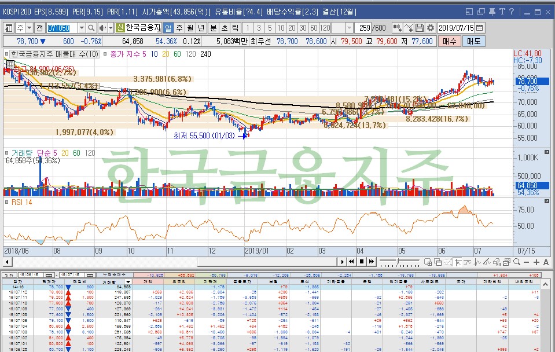Click the overlapping windows icon below chart
555x352 pixels.
point(438,262)
